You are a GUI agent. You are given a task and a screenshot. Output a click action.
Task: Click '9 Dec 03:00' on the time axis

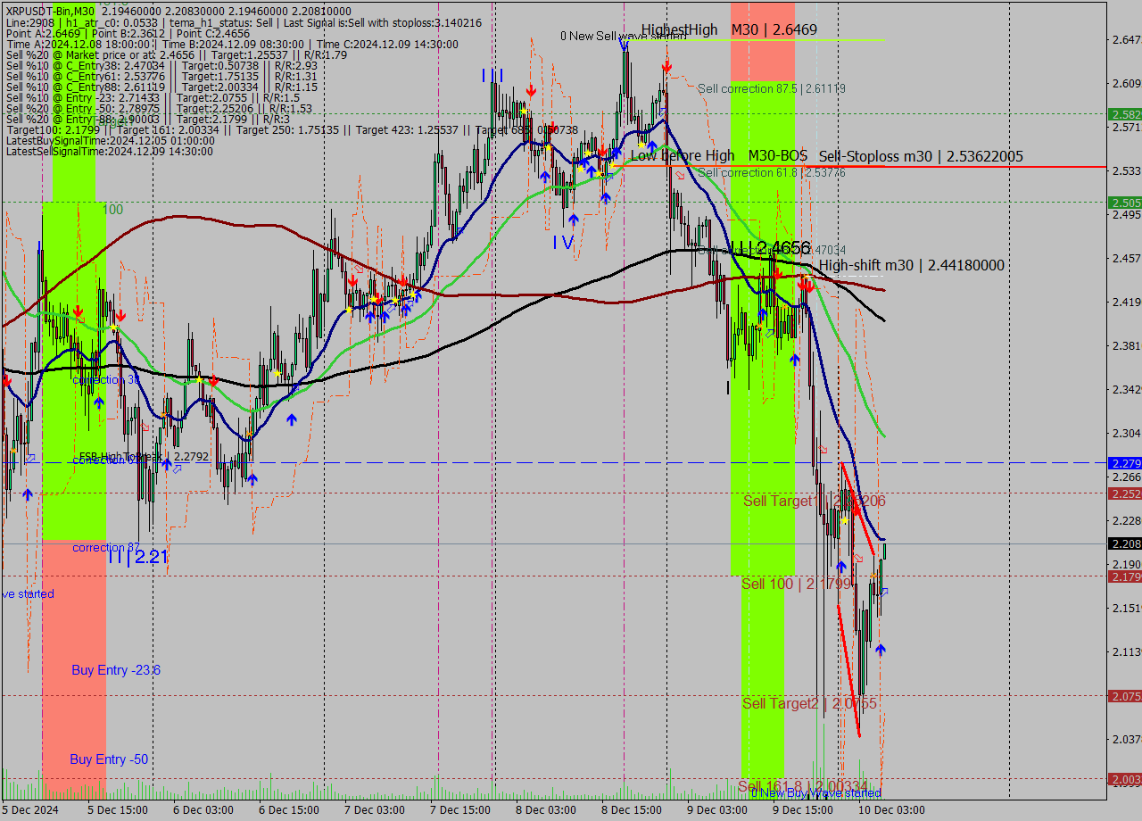click(717, 809)
